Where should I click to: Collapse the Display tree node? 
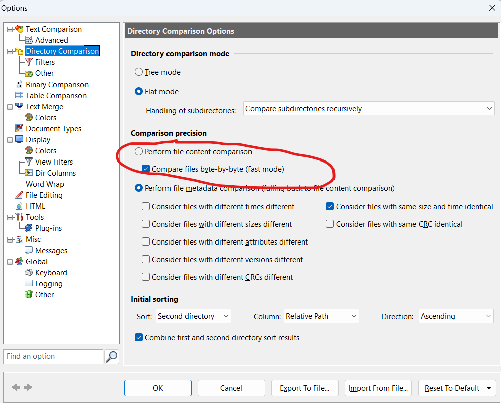pyautogui.click(x=10, y=140)
